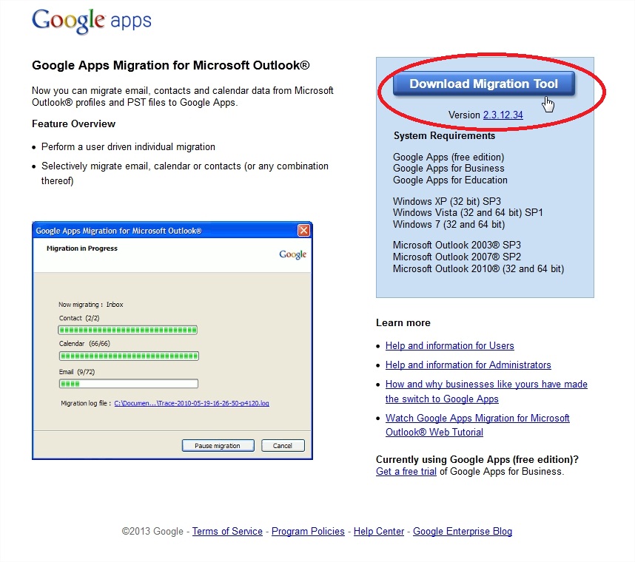The height and width of the screenshot is (562, 635).
Task: Click the Learn more heading
Action: tap(403, 323)
